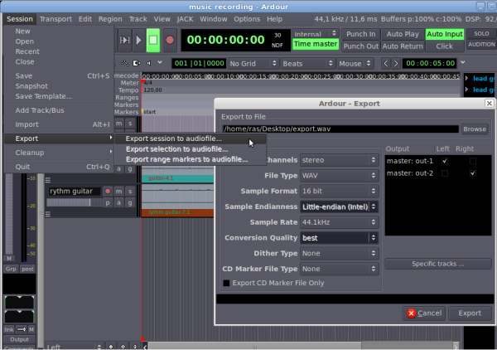Enable Left for master: out-1
This screenshot has height=350, width=497.
point(445,161)
